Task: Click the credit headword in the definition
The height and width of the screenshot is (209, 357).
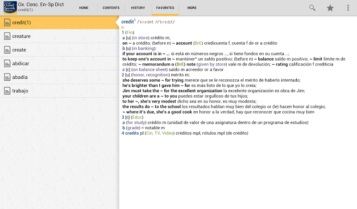Action: tap(128, 22)
